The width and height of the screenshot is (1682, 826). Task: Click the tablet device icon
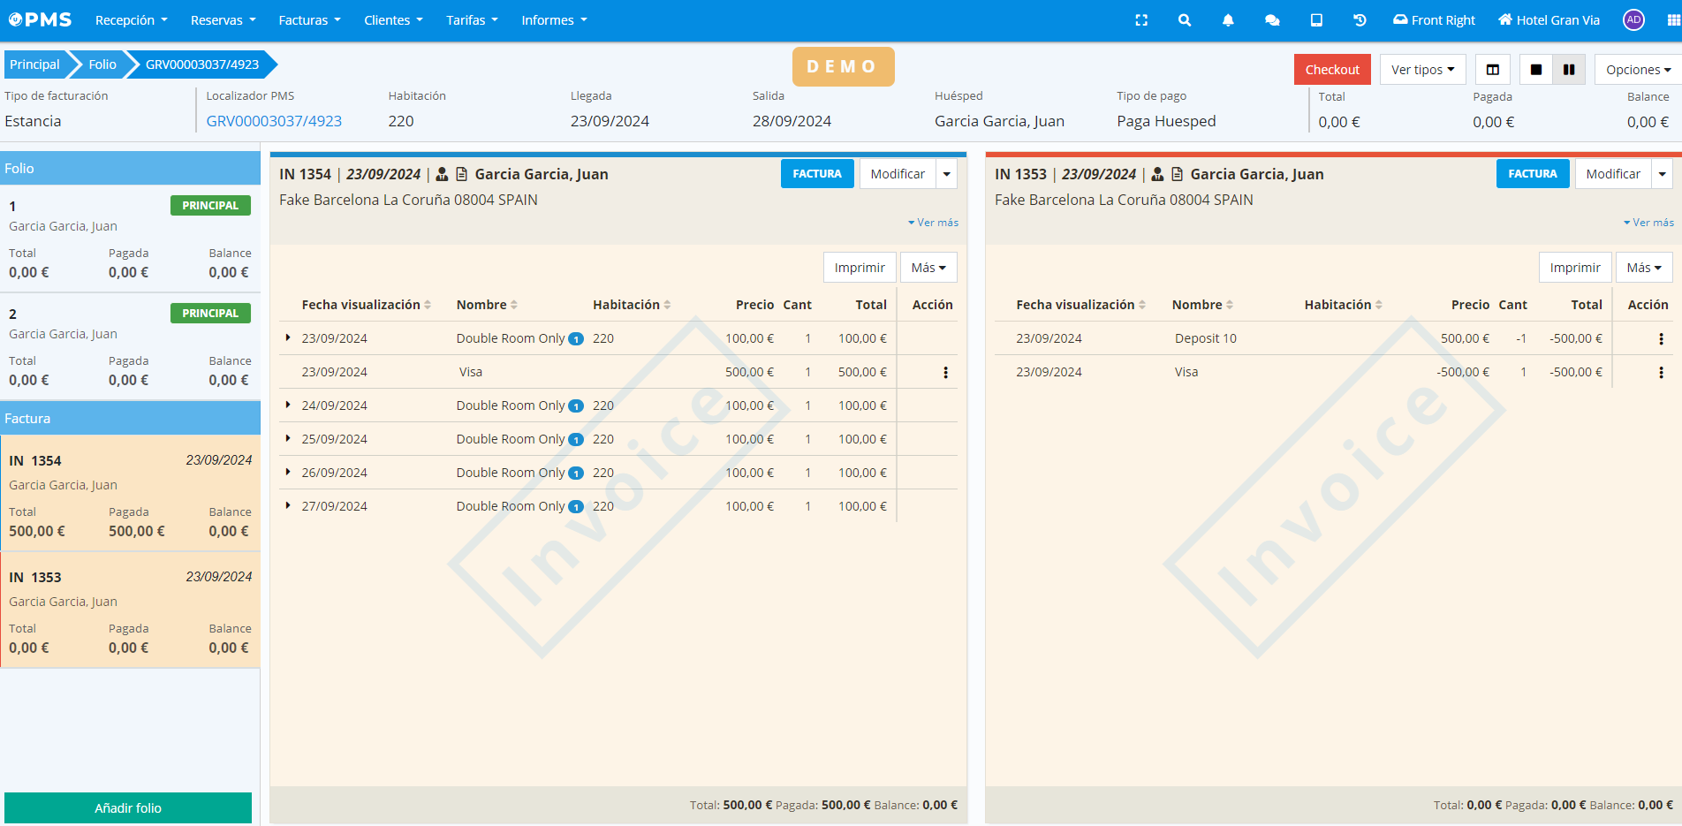[x=1316, y=20]
